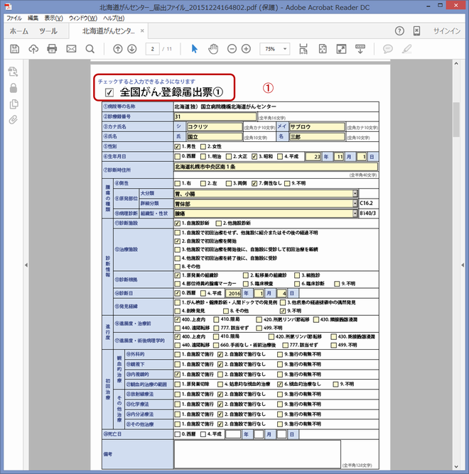
Task: Click the read mode keyboard icon
Action: [360, 49]
